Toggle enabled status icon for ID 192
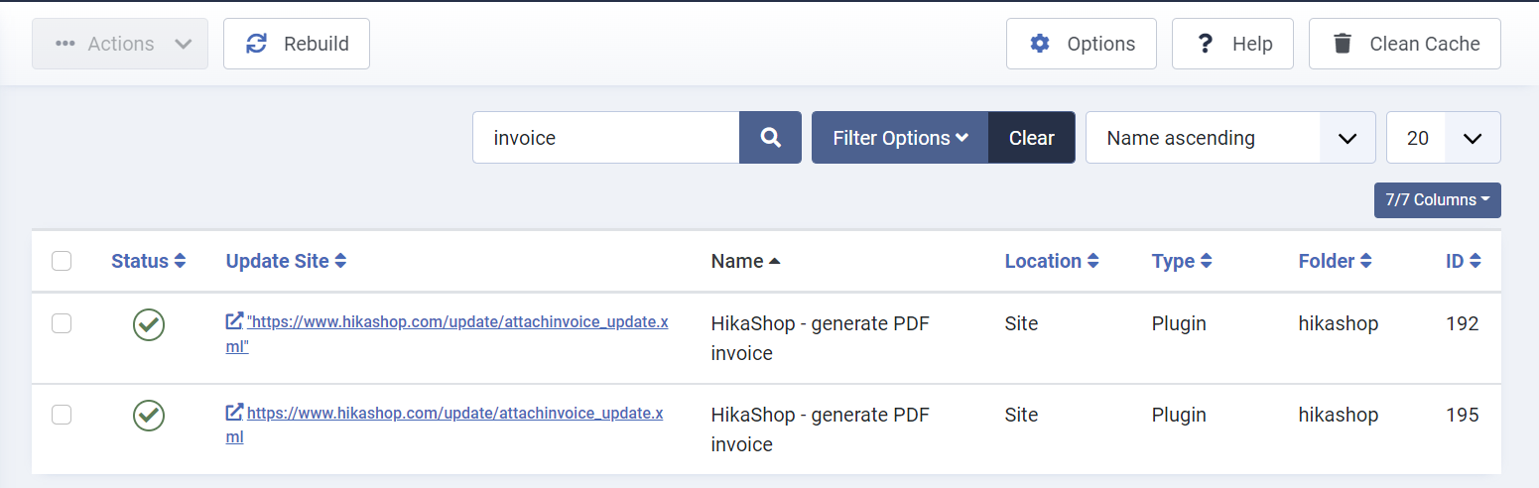 (x=149, y=324)
